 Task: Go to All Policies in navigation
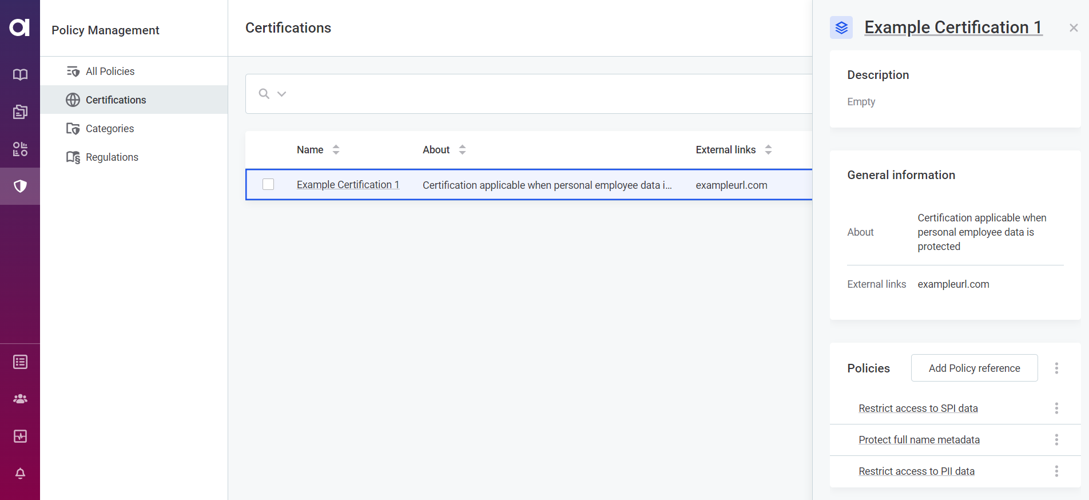[110, 72]
